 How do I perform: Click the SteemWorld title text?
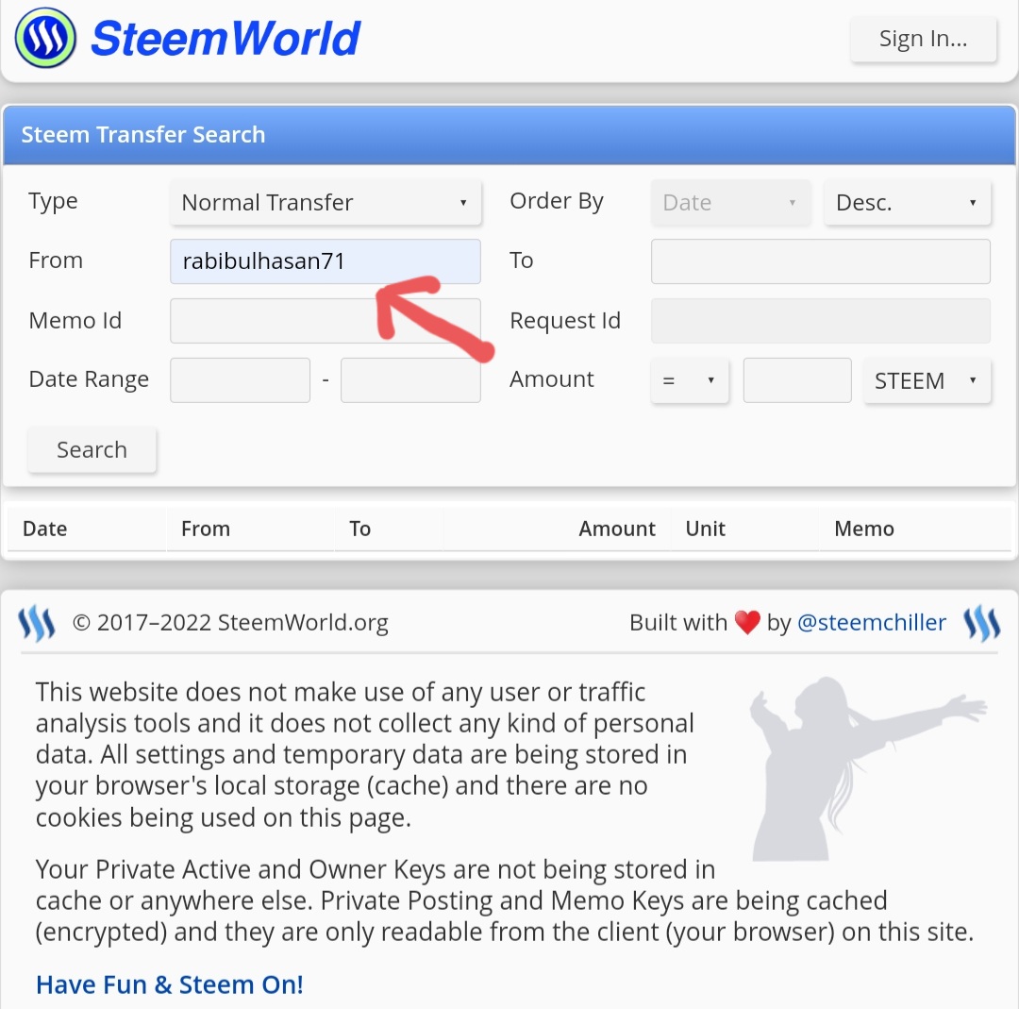click(x=225, y=38)
